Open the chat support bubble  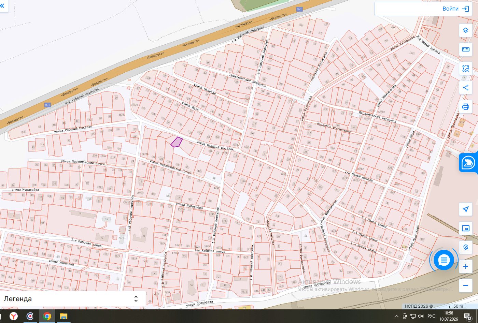(x=444, y=260)
